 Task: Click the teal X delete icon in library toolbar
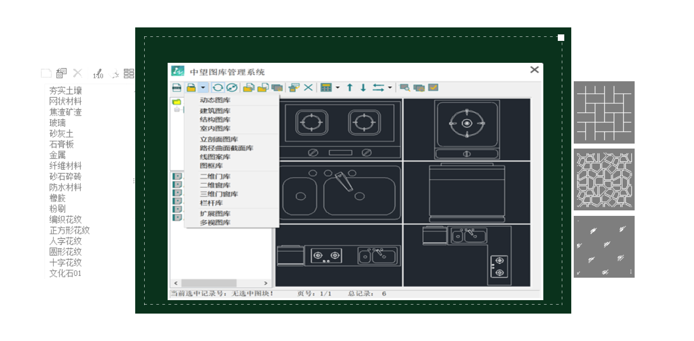coord(309,87)
